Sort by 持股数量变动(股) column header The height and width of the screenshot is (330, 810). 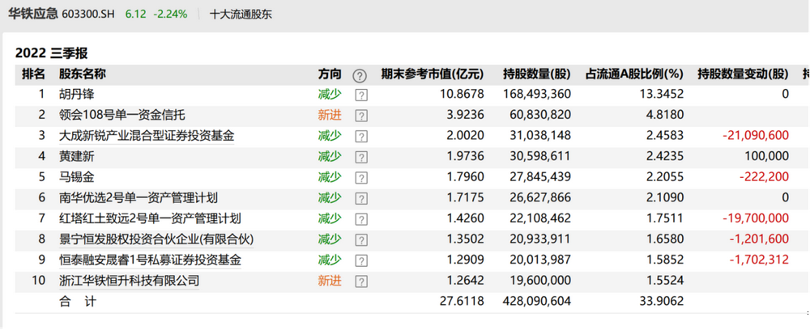(x=743, y=74)
